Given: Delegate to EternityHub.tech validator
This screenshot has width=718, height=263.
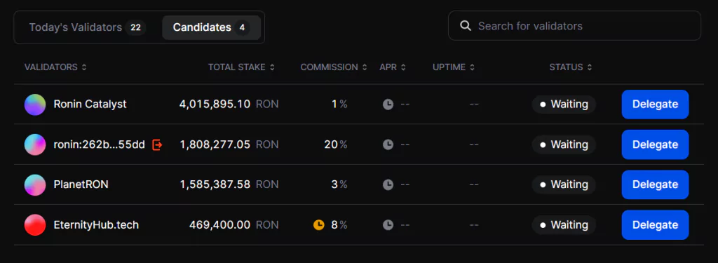Looking at the screenshot, I should [x=655, y=225].
